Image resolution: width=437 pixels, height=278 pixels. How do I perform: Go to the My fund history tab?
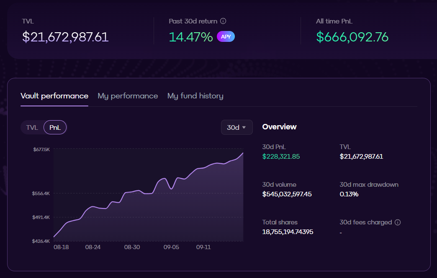pos(195,96)
